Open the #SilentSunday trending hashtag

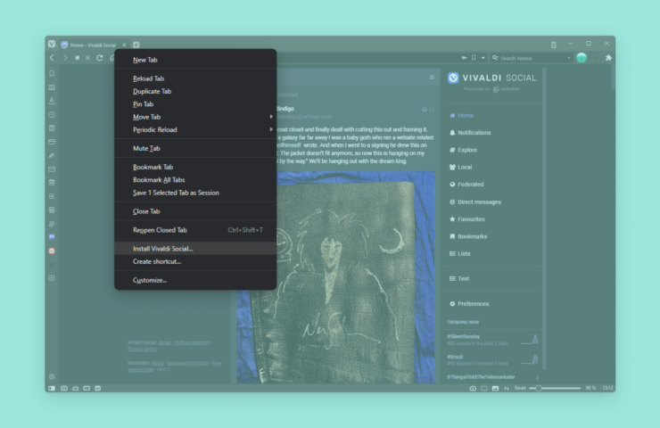pos(464,337)
